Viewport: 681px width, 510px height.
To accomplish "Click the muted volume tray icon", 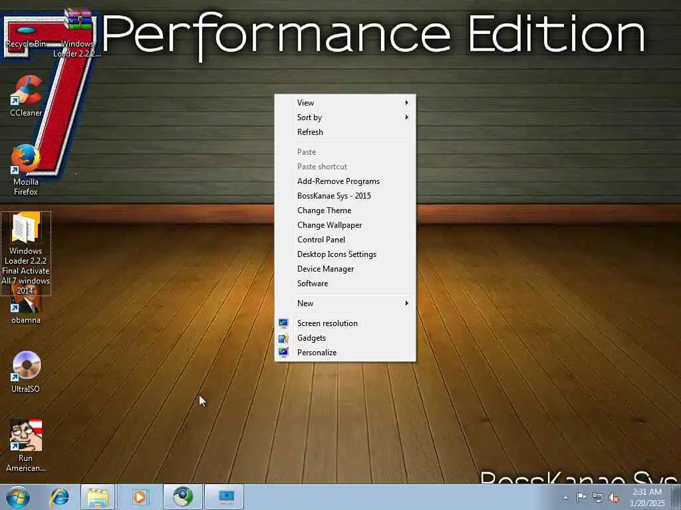I will [614, 497].
